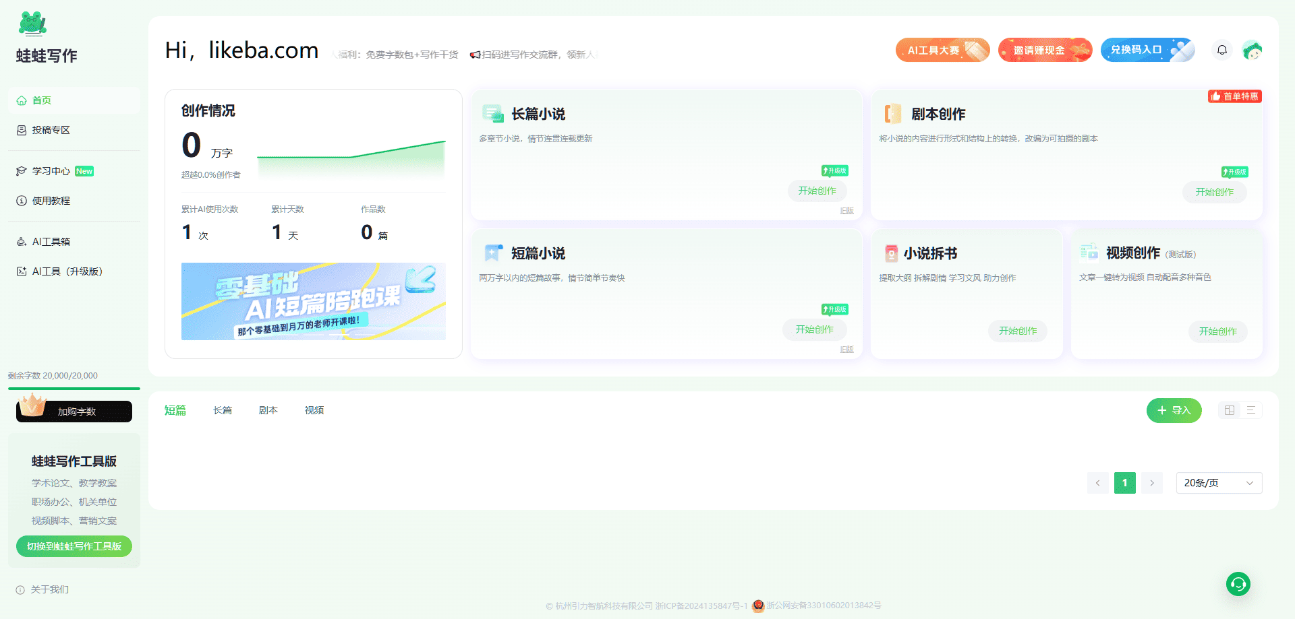Open the green customer service headset icon
This screenshot has width=1295, height=619.
click(x=1238, y=584)
